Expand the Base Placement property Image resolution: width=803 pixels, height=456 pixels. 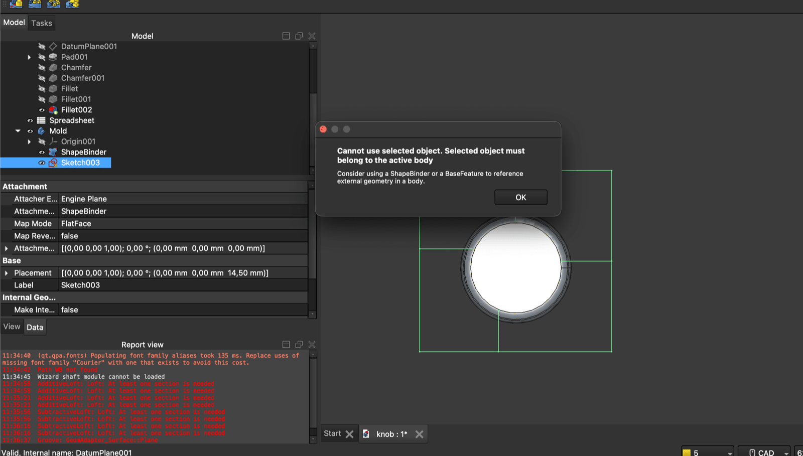[6, 273]
